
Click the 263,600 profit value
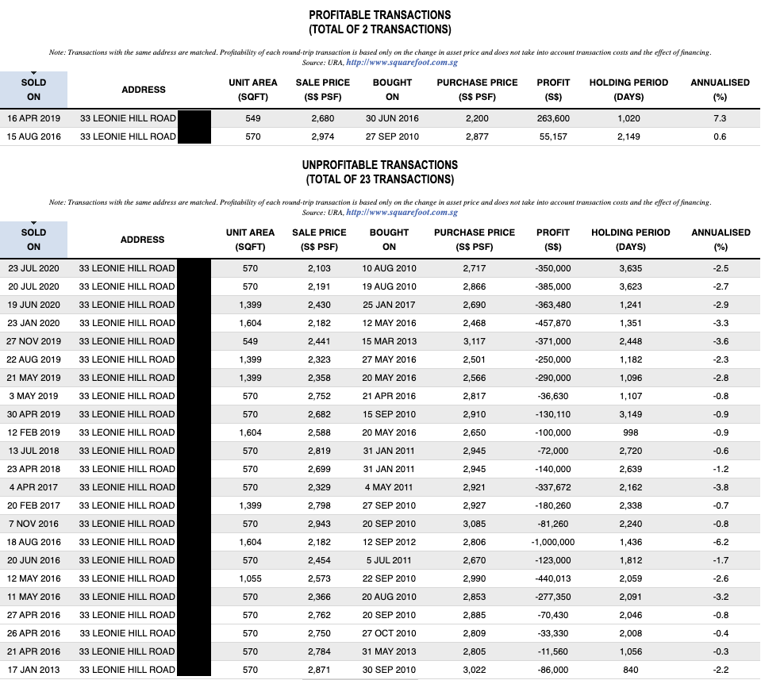click(553, 118)
